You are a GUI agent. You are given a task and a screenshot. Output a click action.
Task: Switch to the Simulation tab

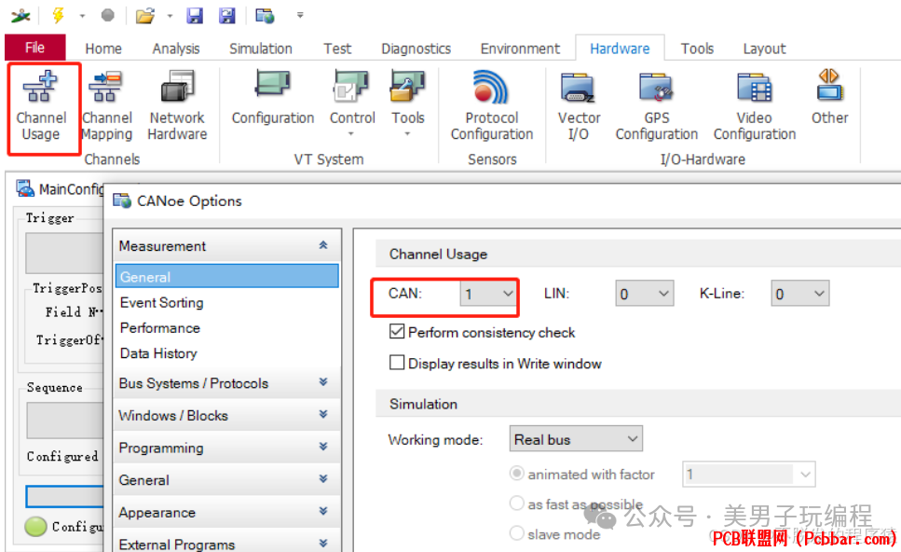coord(261,48)
